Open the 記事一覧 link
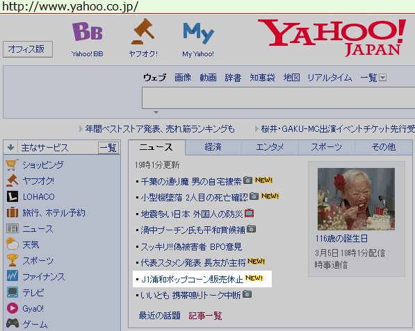Screen dimensions: 415x331 (205, 316)
